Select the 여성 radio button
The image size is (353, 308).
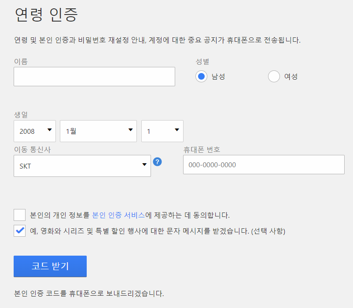point(274,77)
